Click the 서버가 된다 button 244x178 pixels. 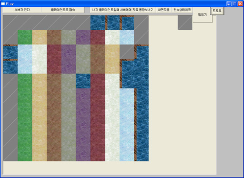click(22, 10)
